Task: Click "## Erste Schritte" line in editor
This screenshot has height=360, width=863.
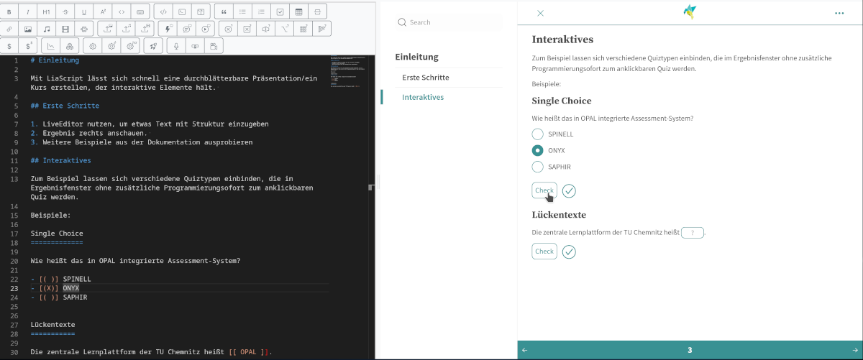Action: pyautogui.click(x=65, y=106)
